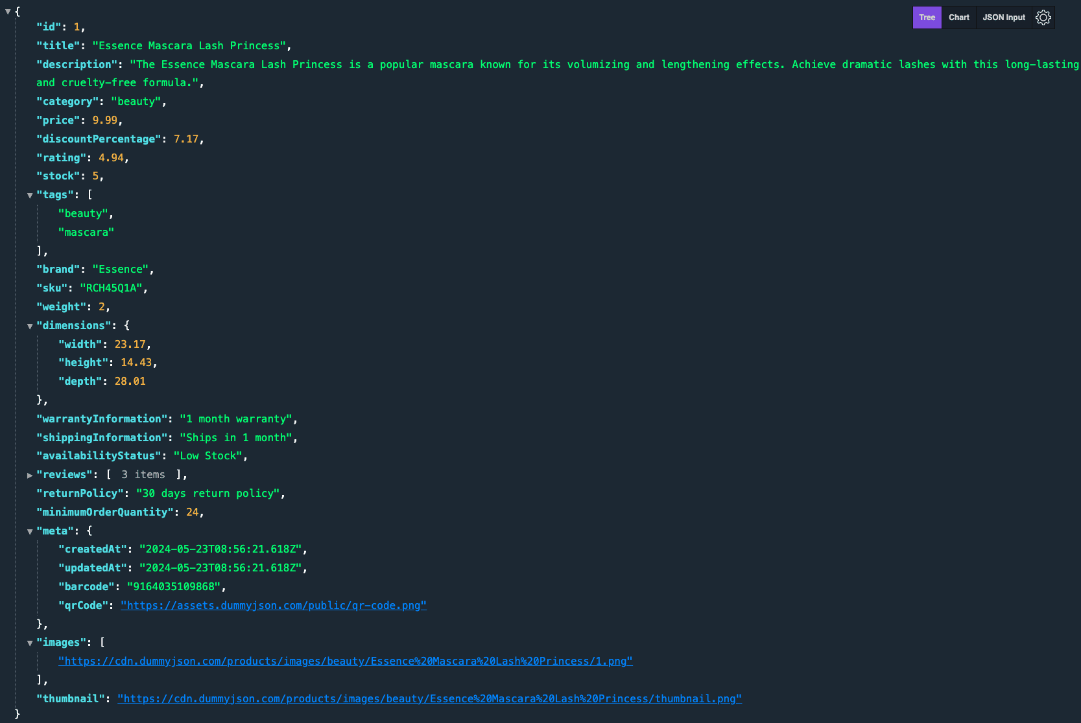Collapse the tags array
The height and width of the screenshot is (723, 1081).
[x=30, y=195]
